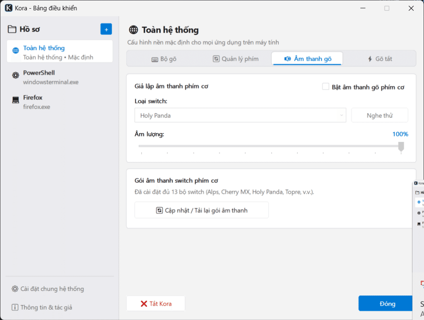This screenshot has height=320, width=424.
Task: Click the PowerShell profile gear icon
Action: (x=16, y=75)
